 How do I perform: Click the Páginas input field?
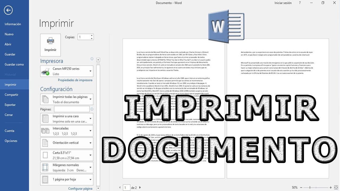pyautogui.click(x=72, y=109)
